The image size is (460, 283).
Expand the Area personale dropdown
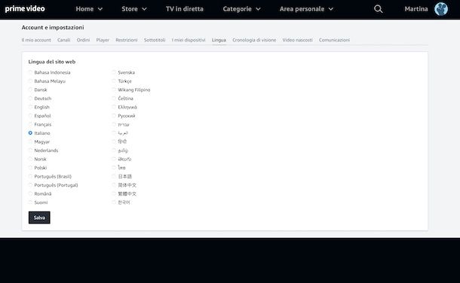(x=306, y=9)
